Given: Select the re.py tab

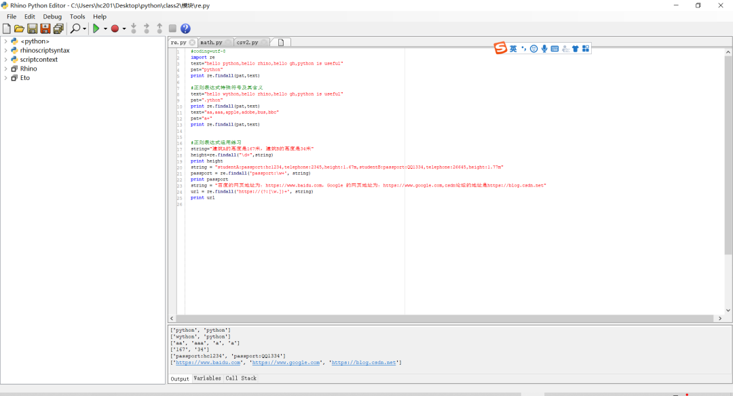Looking at the screenshot, I should coord(178,43).
